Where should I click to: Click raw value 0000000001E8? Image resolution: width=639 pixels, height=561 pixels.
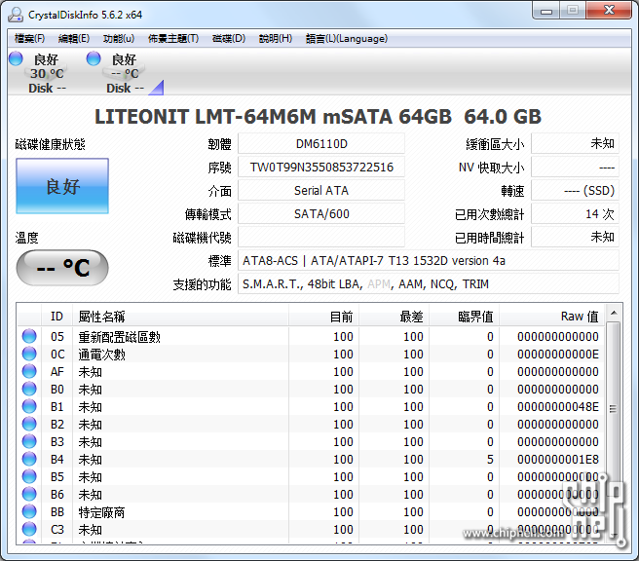(557, 459)
